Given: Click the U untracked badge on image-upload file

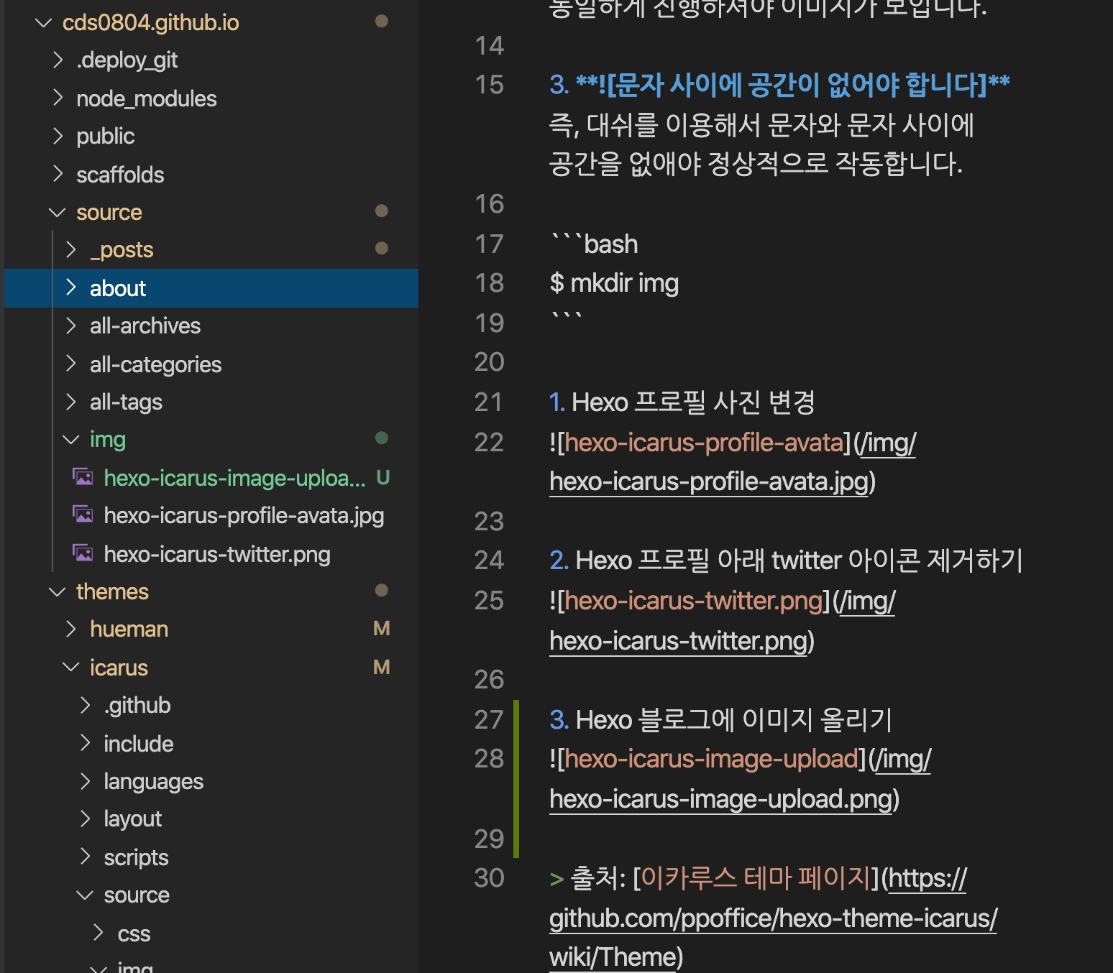Looking at the screenshot, I should pyautogui.click(x=383, y=477).
